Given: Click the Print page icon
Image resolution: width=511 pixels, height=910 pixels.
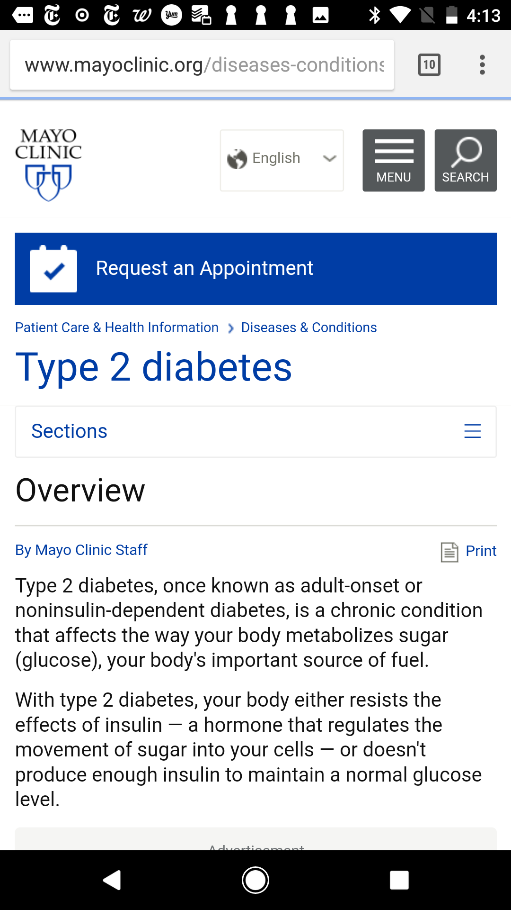Looking at the screenshot, I should [x=449, y=552].
